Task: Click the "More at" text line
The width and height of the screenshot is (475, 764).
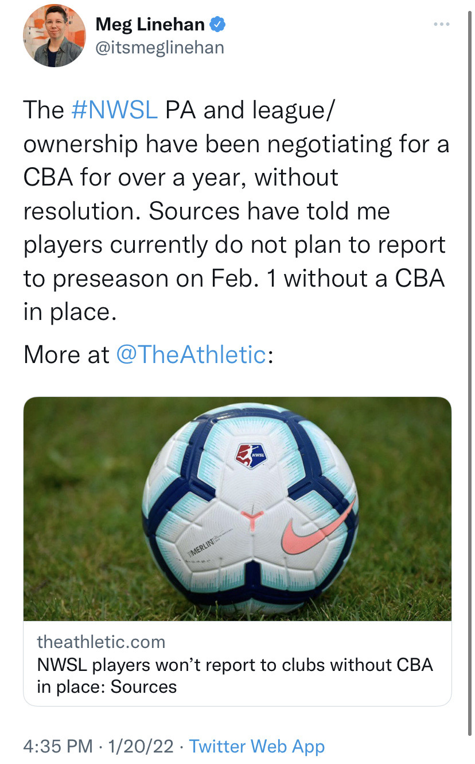Action: click(x=66, y=354)
